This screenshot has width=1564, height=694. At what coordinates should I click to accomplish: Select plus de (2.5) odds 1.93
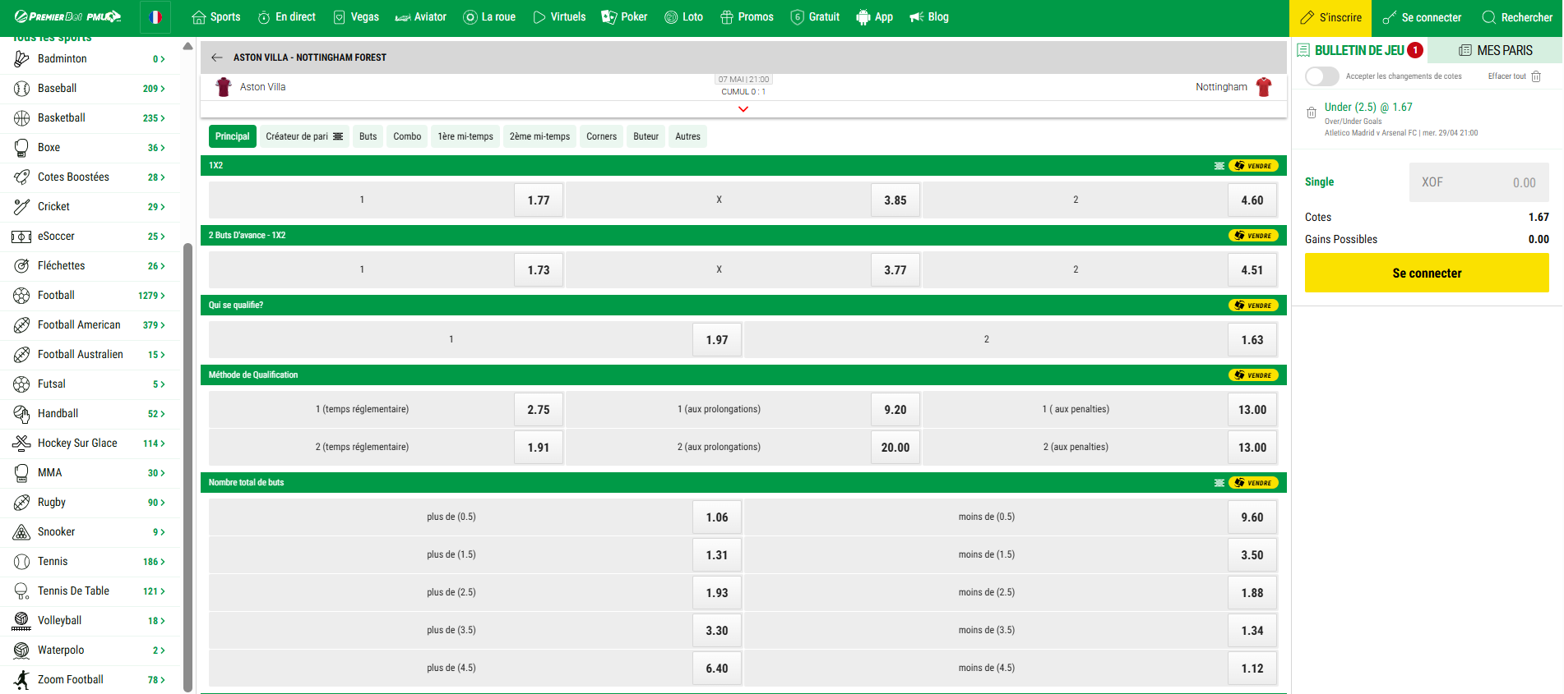[717, 593]
